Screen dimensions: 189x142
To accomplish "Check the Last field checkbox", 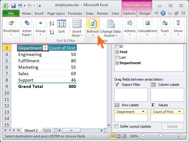I will point(117,57).
